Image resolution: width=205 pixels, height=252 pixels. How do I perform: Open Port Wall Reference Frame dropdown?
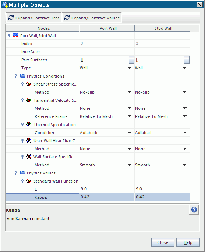130,116
